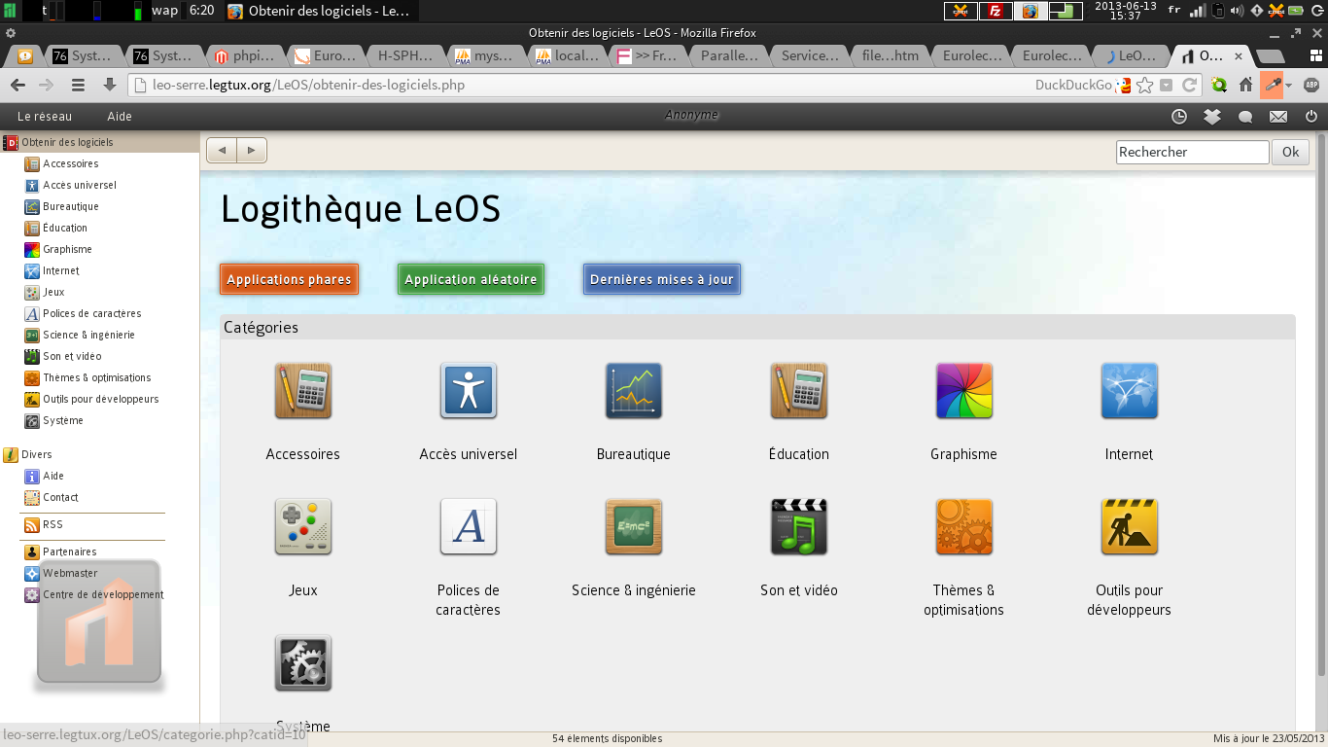Screen dimensions: 1328x747
Task: Bookmark this page with the star icon
Action: tap(1145, 85)
